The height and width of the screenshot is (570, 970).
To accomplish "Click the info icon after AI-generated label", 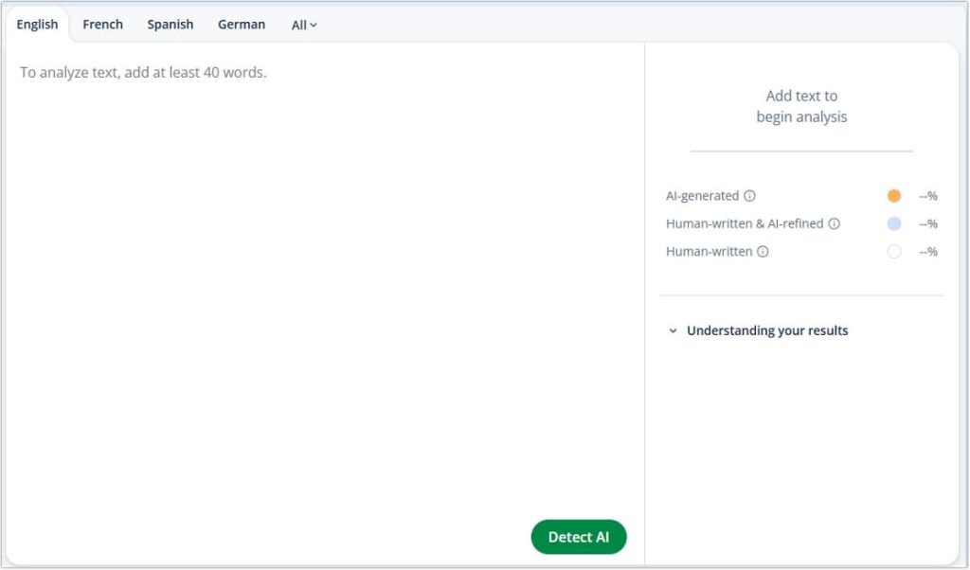I will pos(749,195).
